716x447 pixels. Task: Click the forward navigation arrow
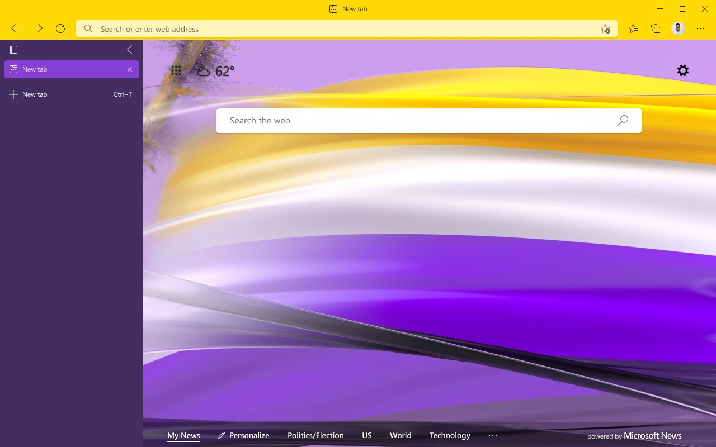click(x=38, y=28)
